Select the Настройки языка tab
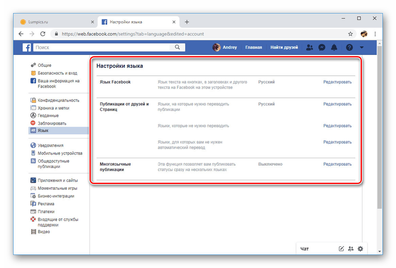 click(138, 22)
